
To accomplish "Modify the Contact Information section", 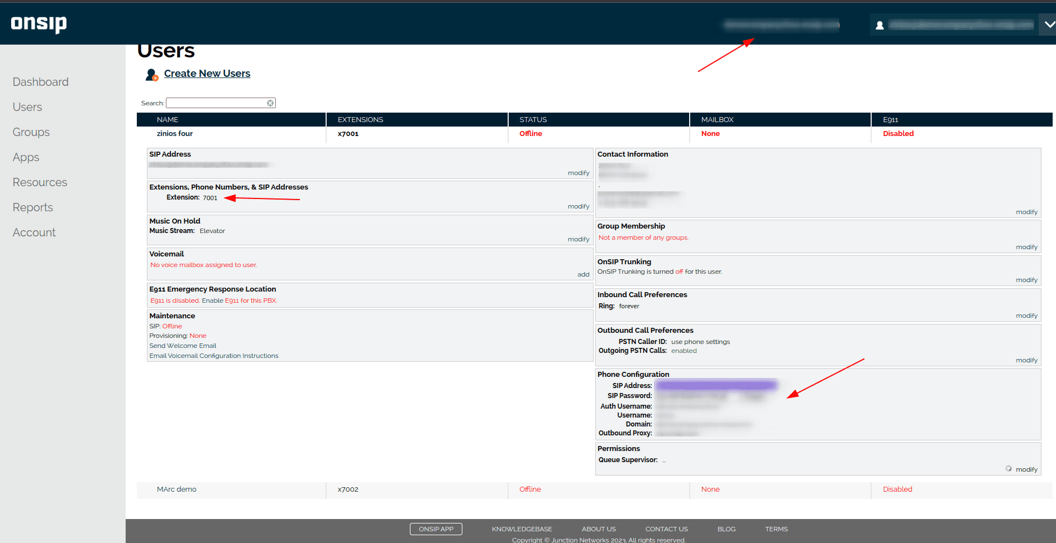I will point(1026,212).
